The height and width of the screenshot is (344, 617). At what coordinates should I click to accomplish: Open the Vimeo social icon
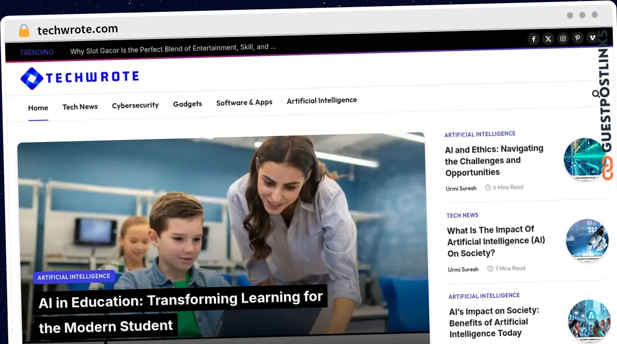coord(592,37)
